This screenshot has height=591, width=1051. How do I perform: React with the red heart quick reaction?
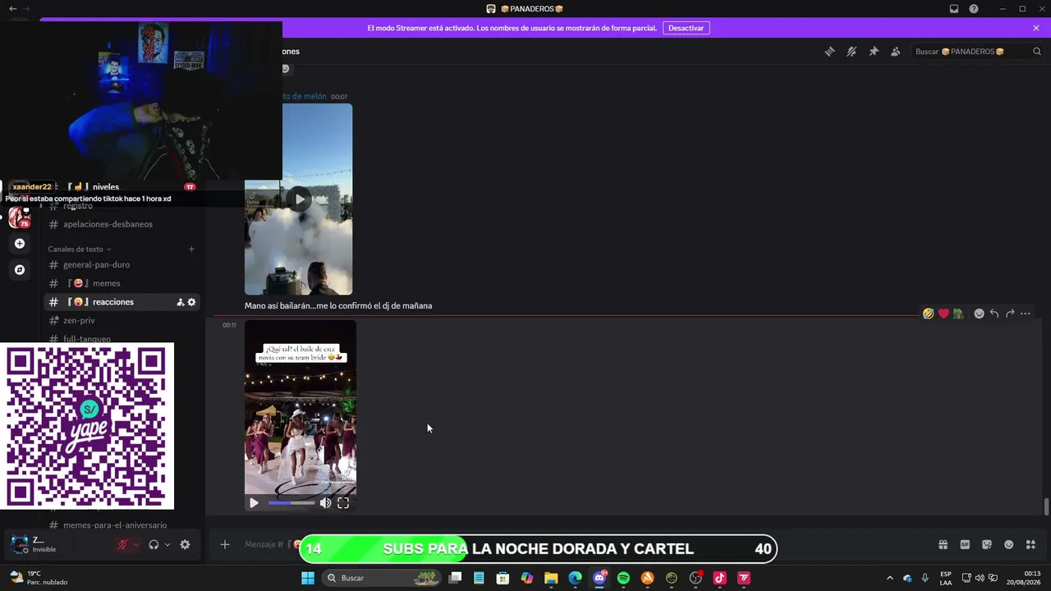coord(943,314)
